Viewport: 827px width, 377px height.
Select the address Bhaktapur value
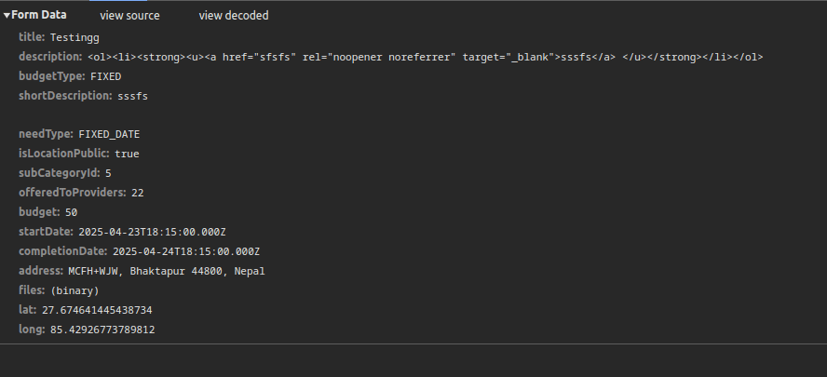click(167, 271)
